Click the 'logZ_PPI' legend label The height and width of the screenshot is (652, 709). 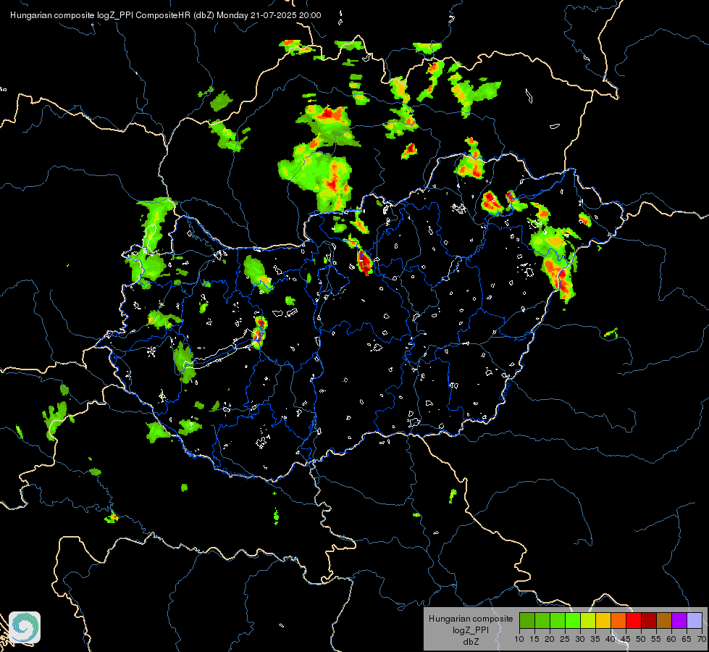[x=471, y=630]
